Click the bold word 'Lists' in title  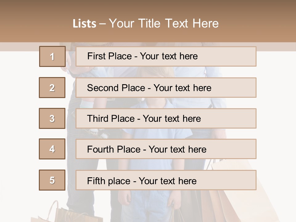[x=84, y=24]
